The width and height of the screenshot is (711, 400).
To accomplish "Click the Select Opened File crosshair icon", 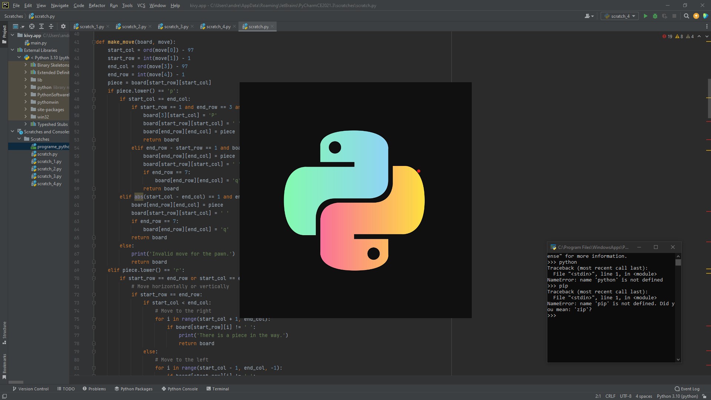I will coord(32,26).
